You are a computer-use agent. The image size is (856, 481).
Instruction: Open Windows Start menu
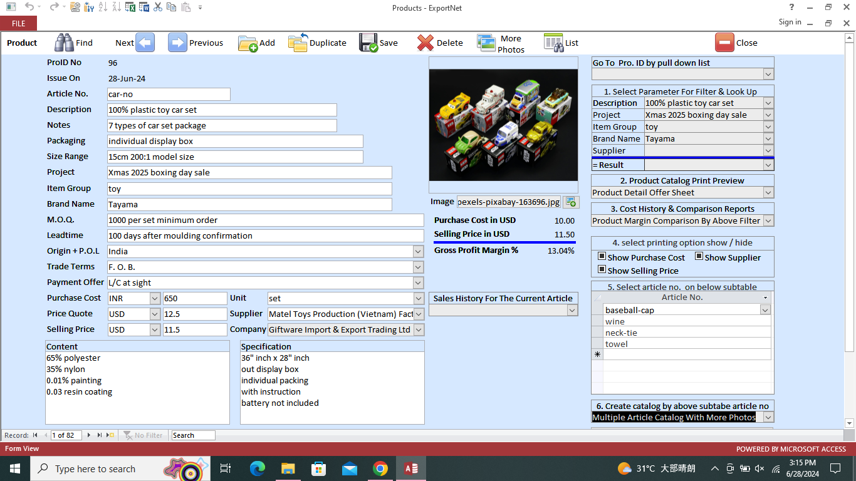pos(14,468)
